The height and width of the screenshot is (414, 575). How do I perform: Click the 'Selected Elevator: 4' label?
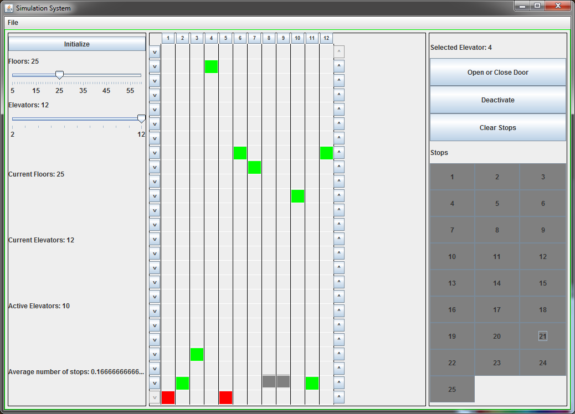(461, 48)
